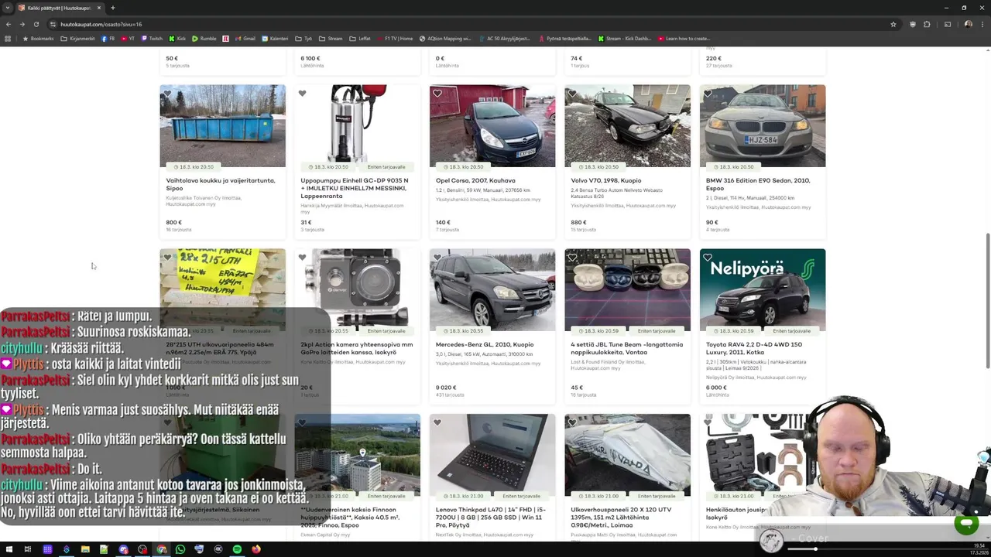Open Firefox from the taskbar
991x557 pixels.
256,549
